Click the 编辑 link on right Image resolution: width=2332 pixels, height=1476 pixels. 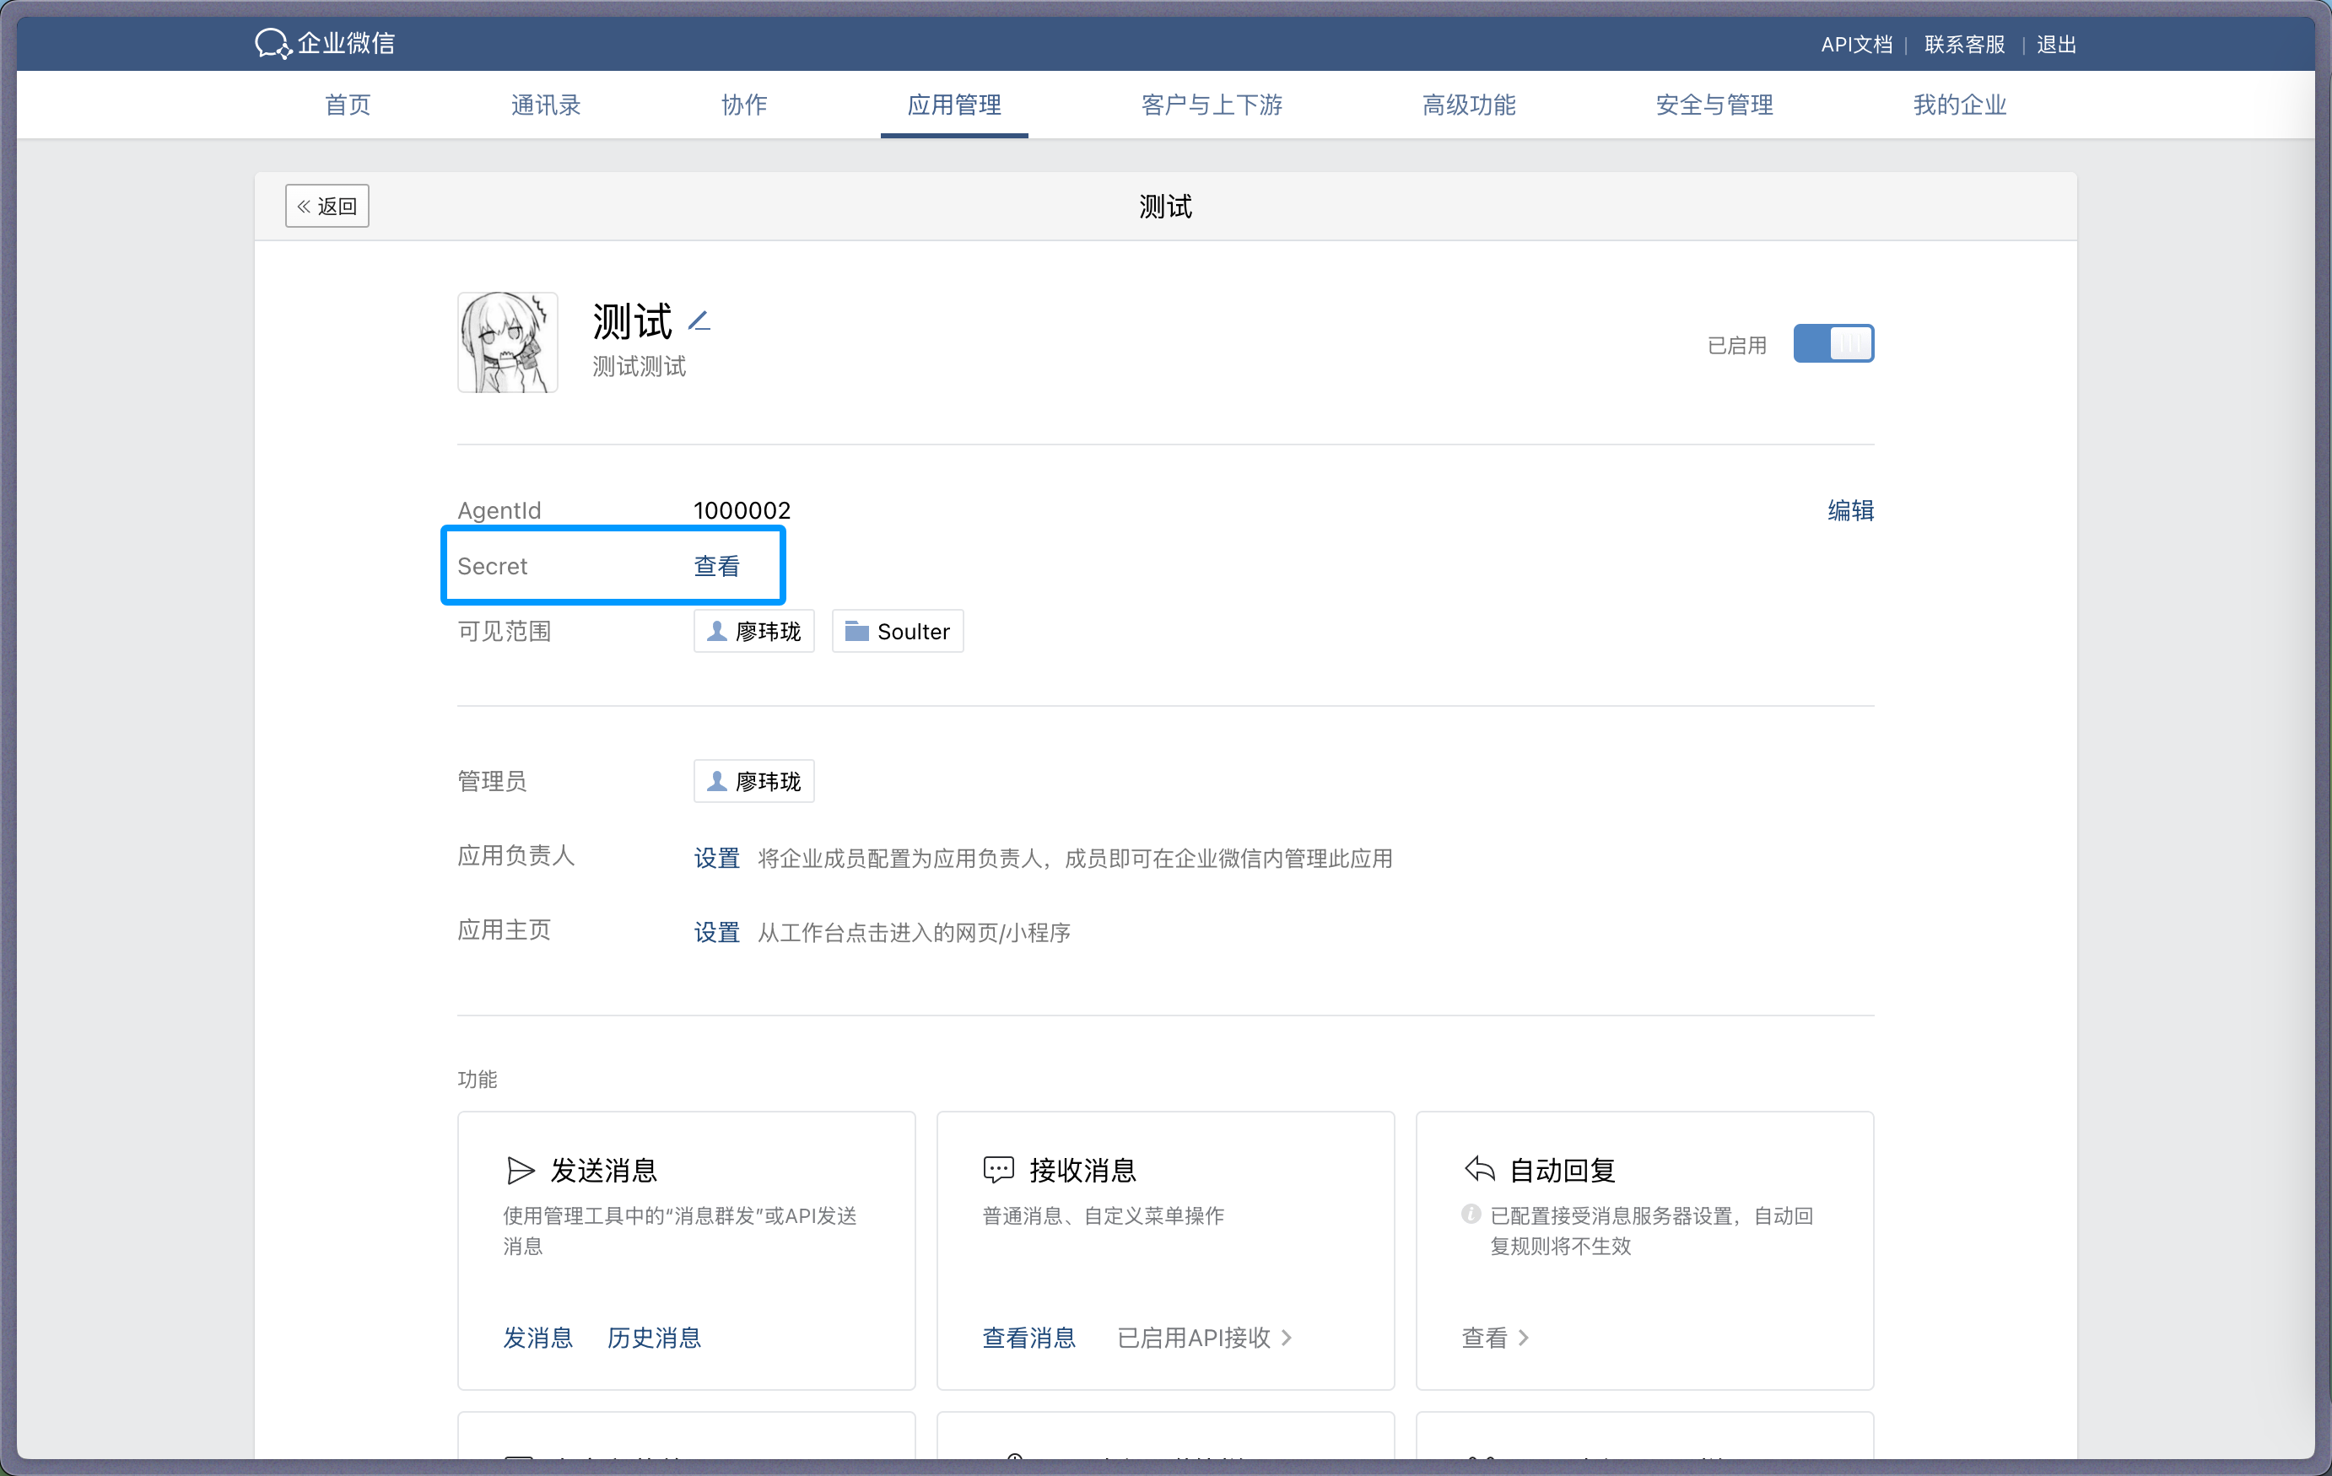click(x=1849, y=510)
